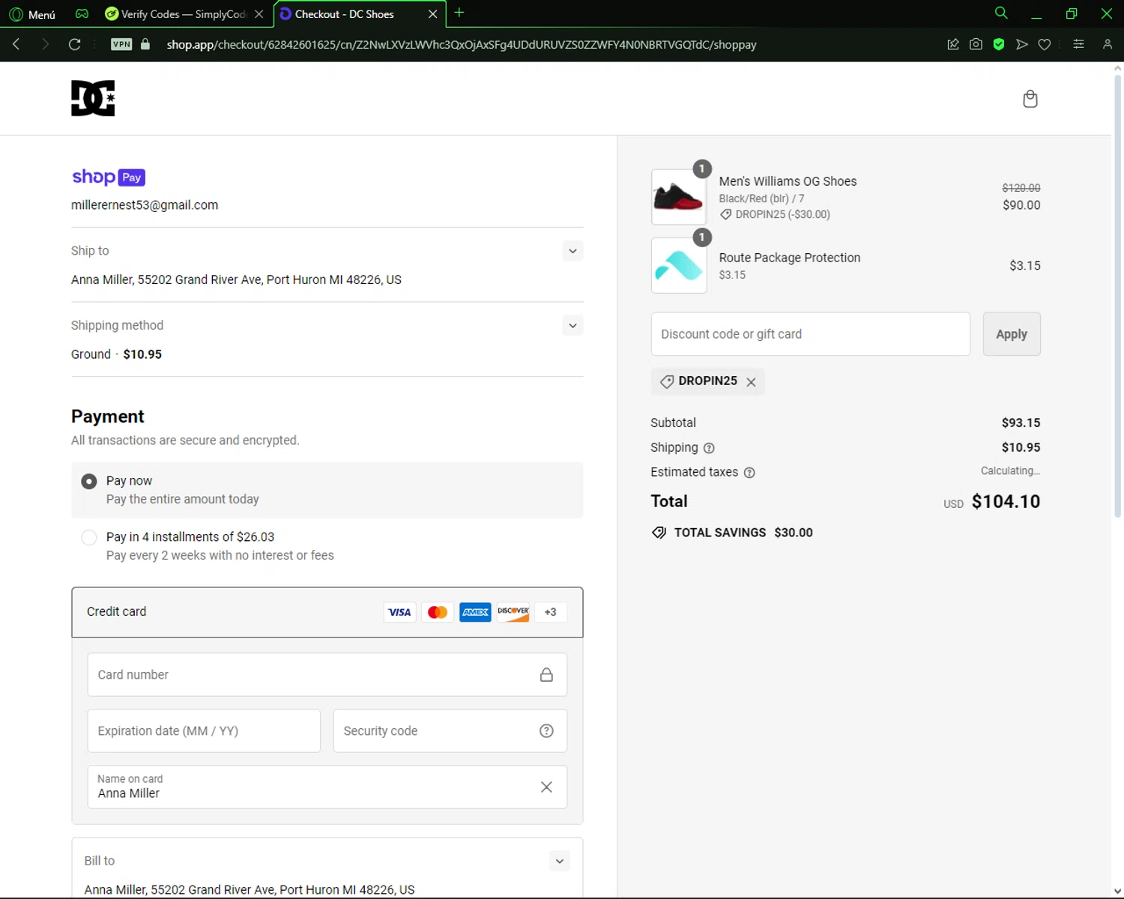The width and height of the screenshot is (1124, 899).
Task: Focus the Discount code or gift card field
Action: pyautogui.click(x=811, y=334)
